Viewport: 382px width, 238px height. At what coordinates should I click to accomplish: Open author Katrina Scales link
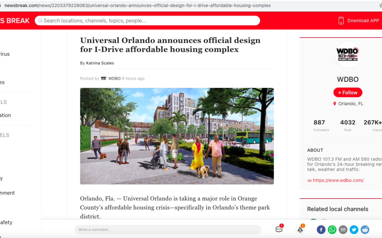(100, 63)
